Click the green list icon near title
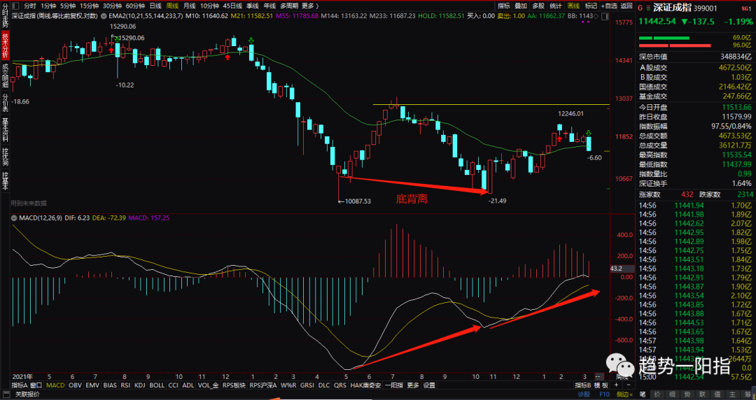 (647, 7)
